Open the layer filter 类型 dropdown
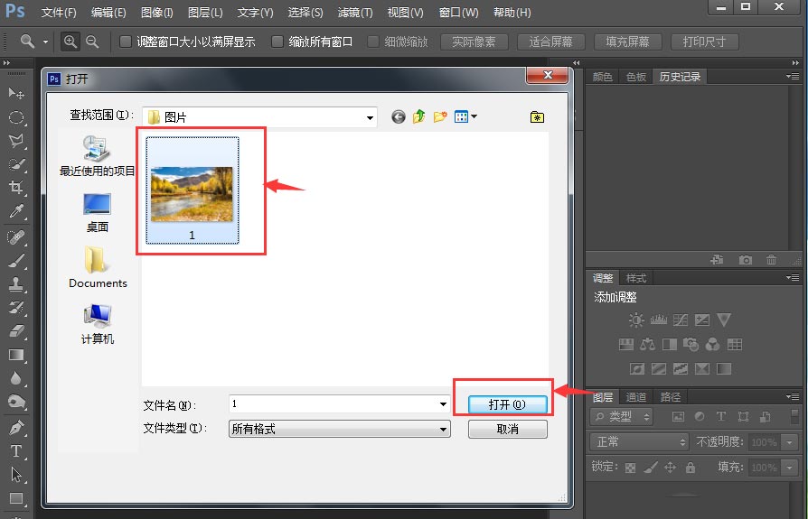Viewport: 808px width, 519px height. click(622, 417)
